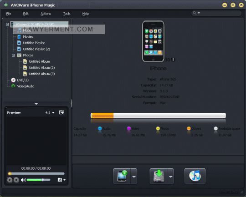Click the Video/Audio green icon

[13, 86]
